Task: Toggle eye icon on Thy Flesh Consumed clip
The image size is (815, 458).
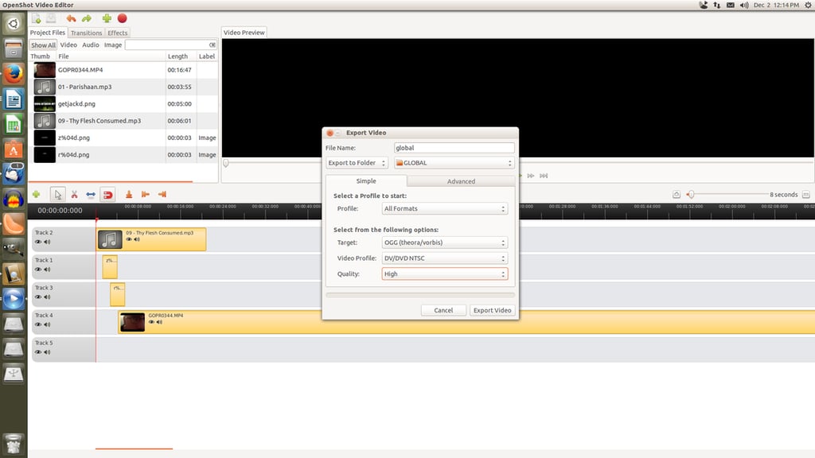Action: pos(129,239)
